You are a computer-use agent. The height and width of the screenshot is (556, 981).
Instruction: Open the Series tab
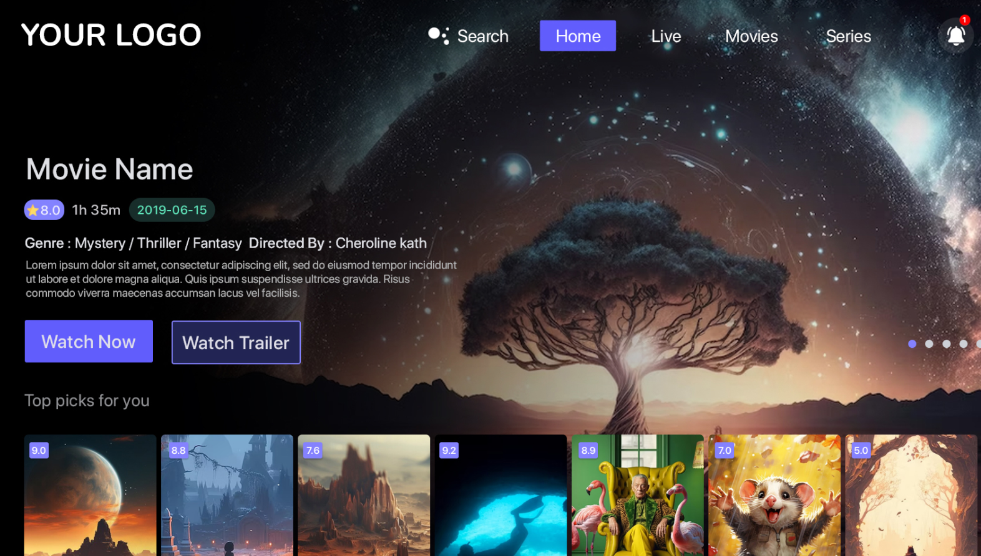[848, 36]
